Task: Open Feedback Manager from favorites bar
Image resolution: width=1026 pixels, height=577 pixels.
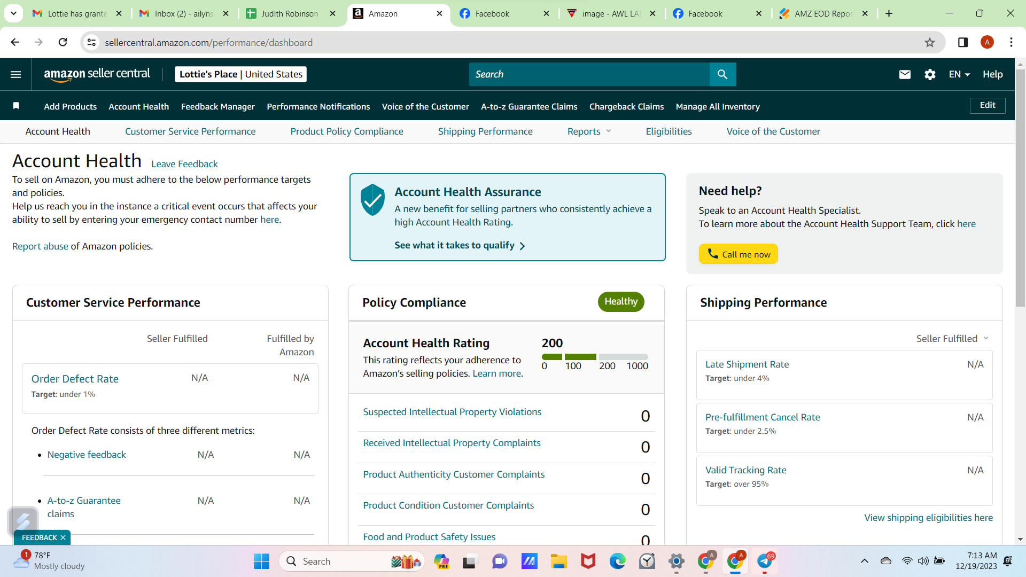Action: [218, 106]
